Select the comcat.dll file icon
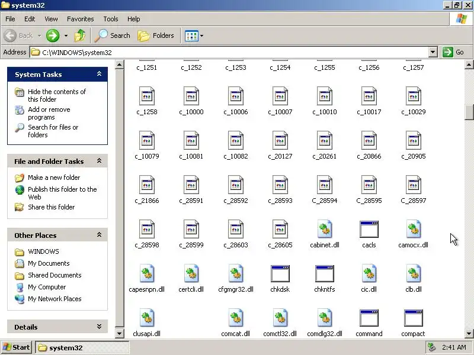Screen dimensions: 474x355 click(235, 318)
